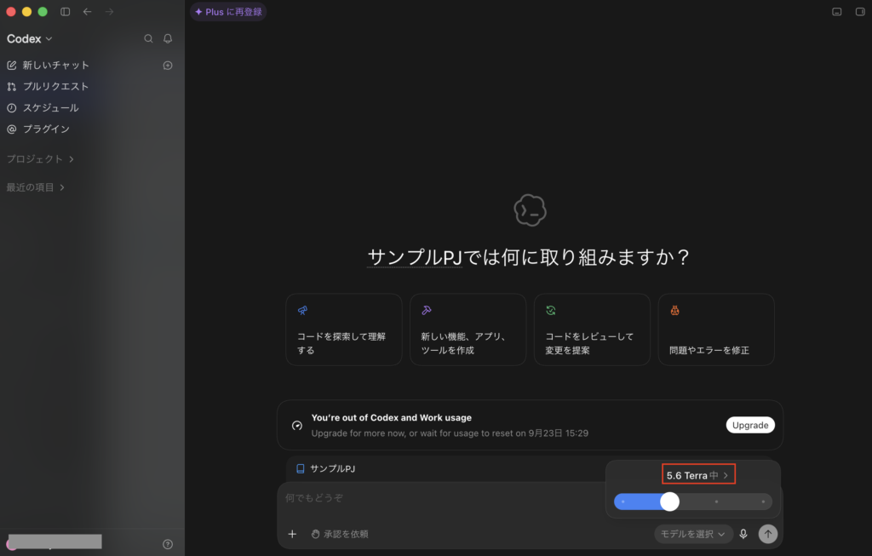Click the search icon in the sidebar
872x556 pixels.
point(148,38)
